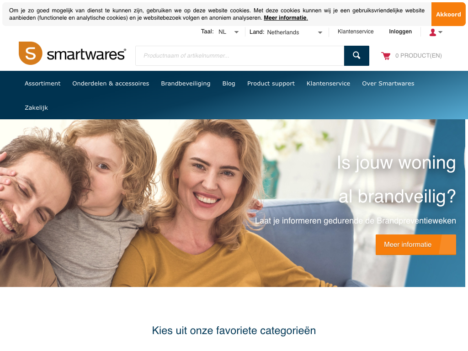Viewport: 468px width, 351px height.
Task: Open the red shopping cart icon
Action: (386, 56)
